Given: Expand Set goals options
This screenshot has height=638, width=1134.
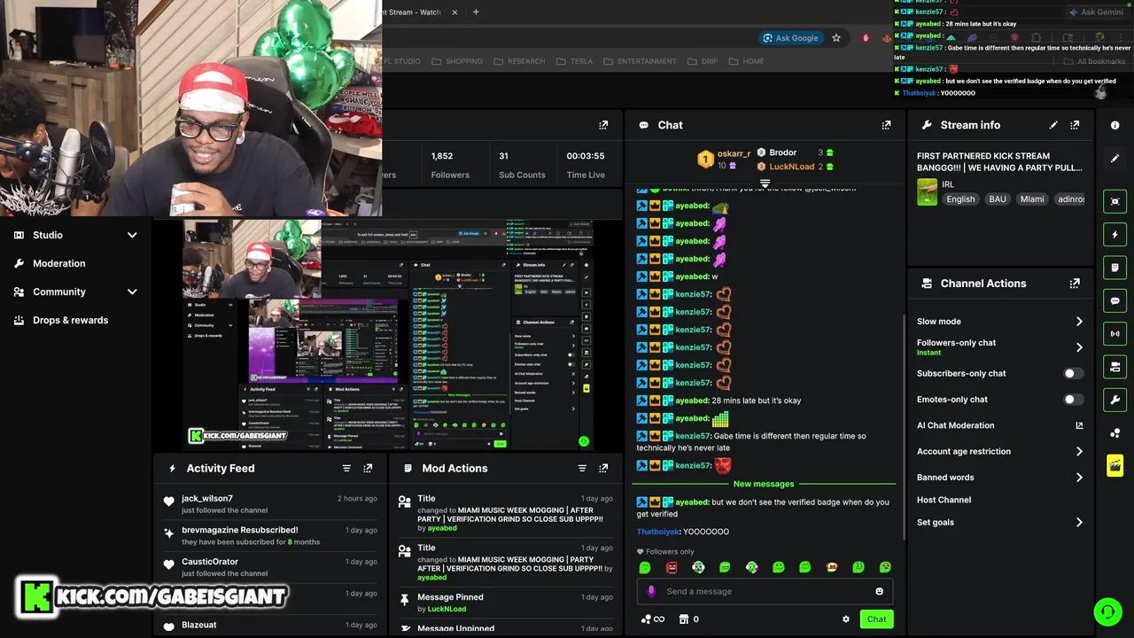Looking at the screenshot, I should 1079,523.
